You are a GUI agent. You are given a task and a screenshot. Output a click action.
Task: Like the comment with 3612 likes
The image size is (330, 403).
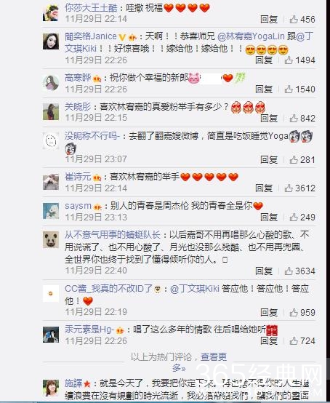(289, 188)
